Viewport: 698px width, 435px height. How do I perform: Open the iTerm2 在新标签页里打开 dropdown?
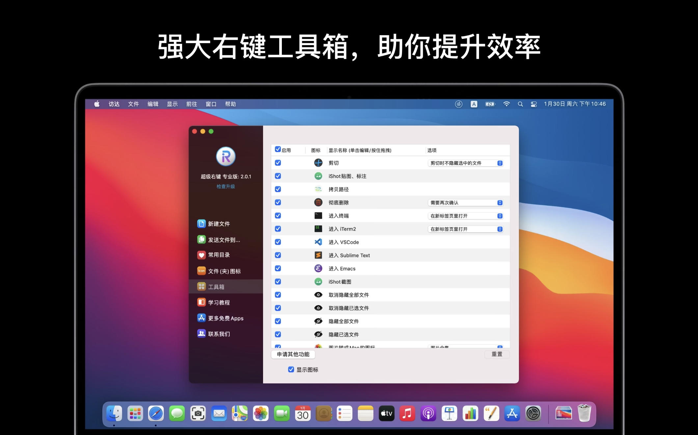pyautogui.click(x=466, y=229)
